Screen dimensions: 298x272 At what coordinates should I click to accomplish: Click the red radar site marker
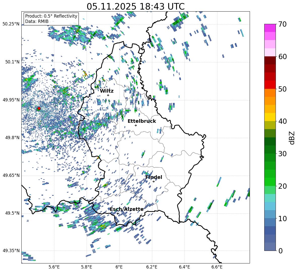39,108
